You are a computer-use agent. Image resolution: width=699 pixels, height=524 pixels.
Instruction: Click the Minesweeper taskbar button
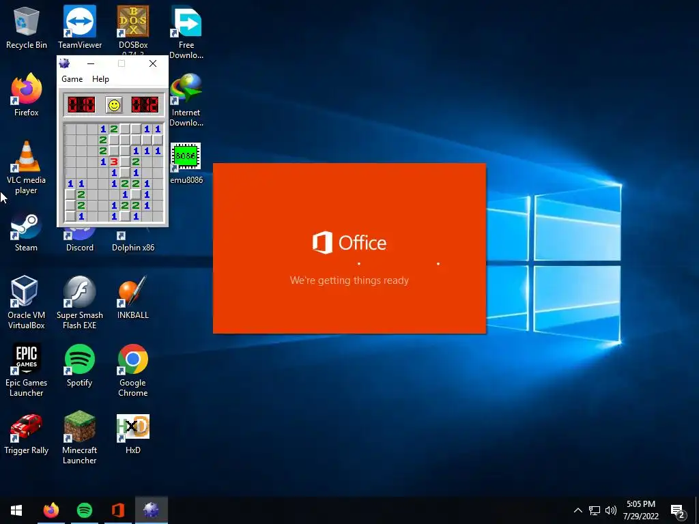click(151, 510)
